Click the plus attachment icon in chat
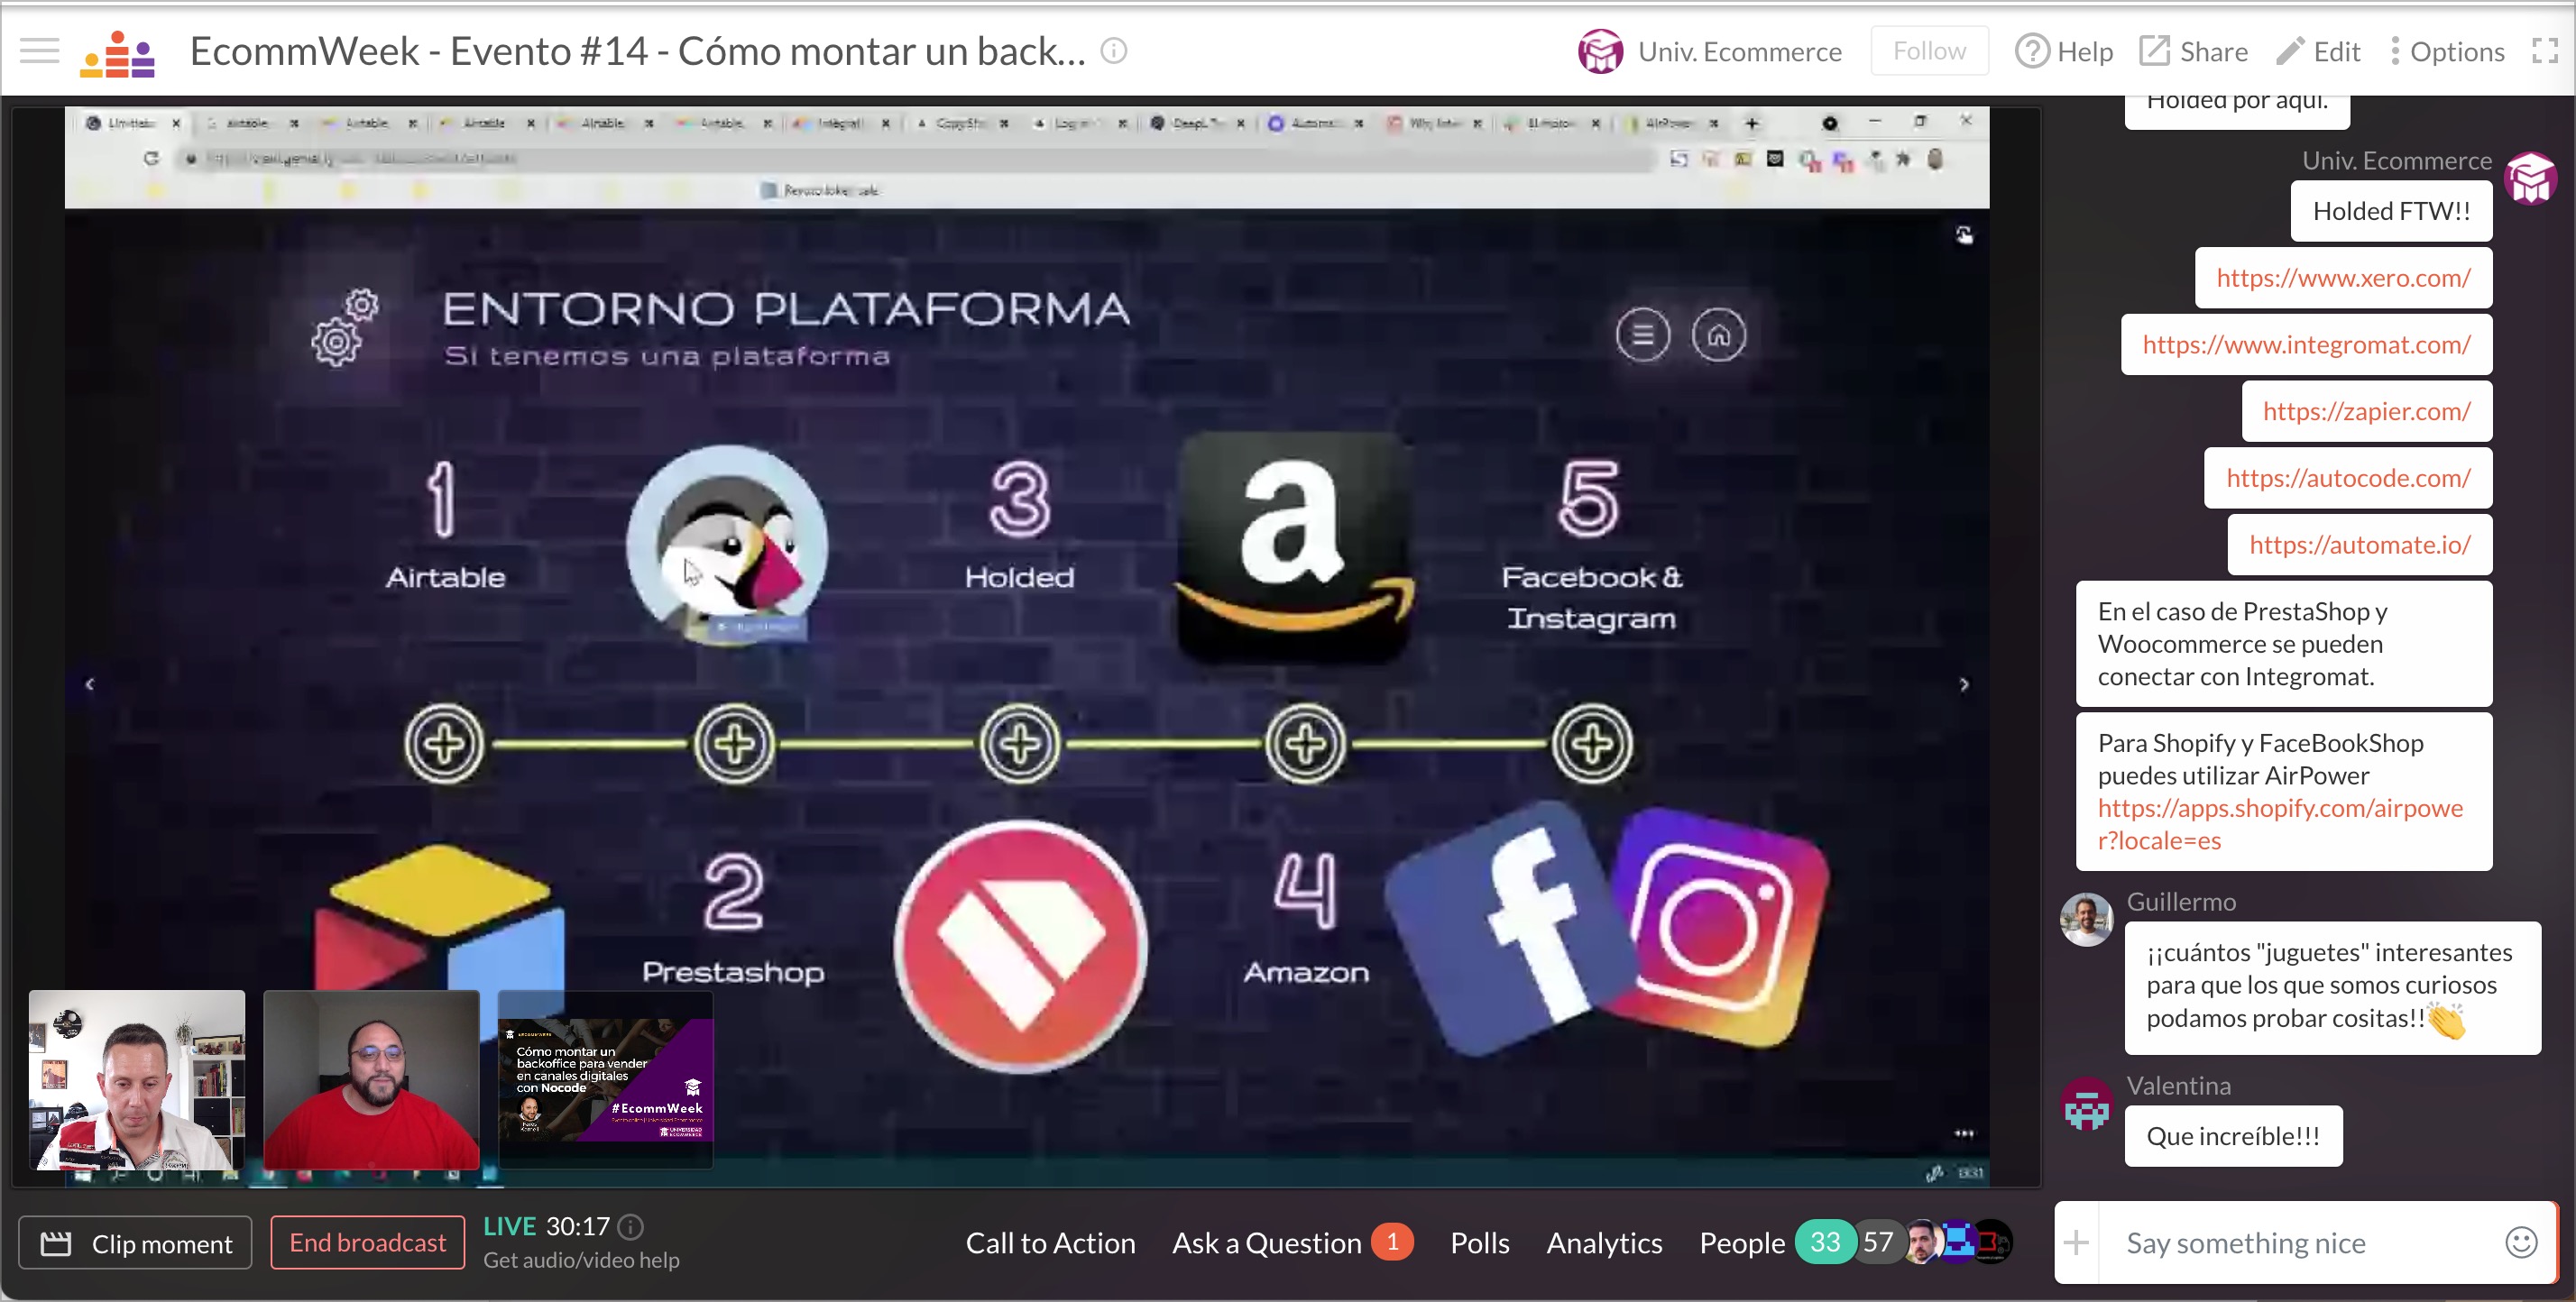Image resolution: width=2576 pixels, height=1302 pixels. pos(2076,1242)
